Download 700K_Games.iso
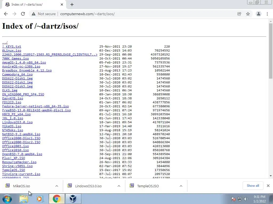The width and height of the screenshot is (273, 204). point(15,58)
